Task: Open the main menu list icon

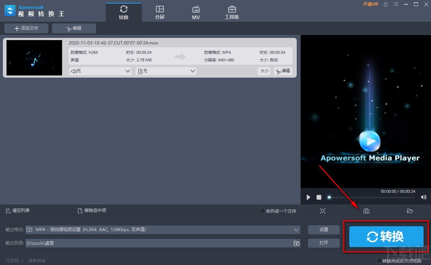Action: (x=396, y=4)
